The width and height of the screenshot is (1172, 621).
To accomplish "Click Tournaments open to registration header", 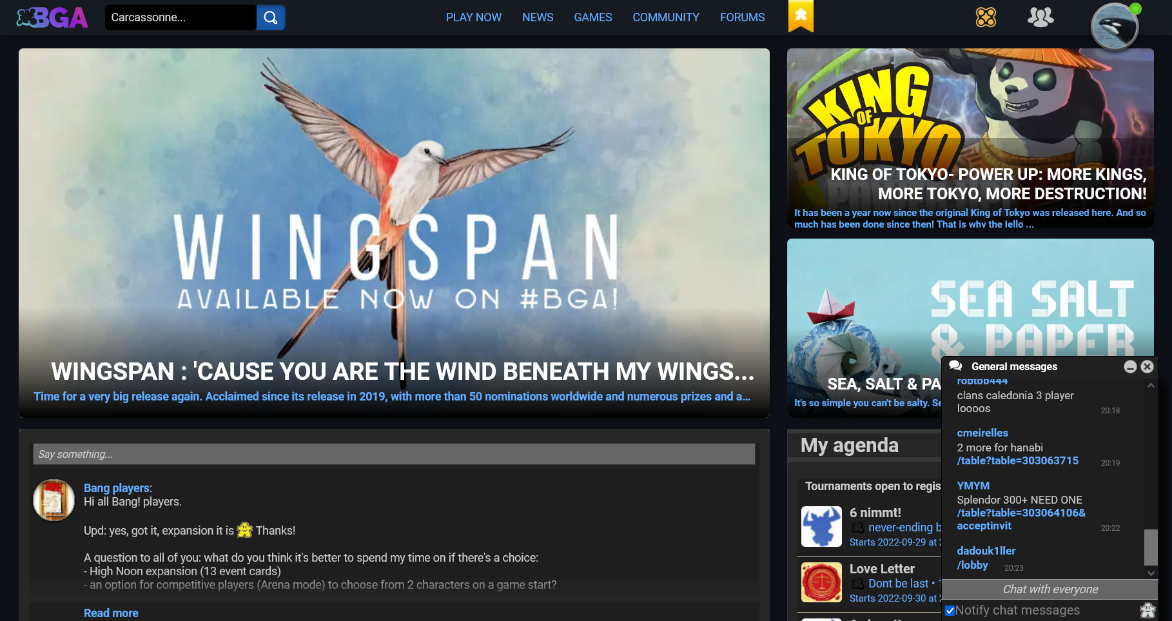I will point(872,486).
